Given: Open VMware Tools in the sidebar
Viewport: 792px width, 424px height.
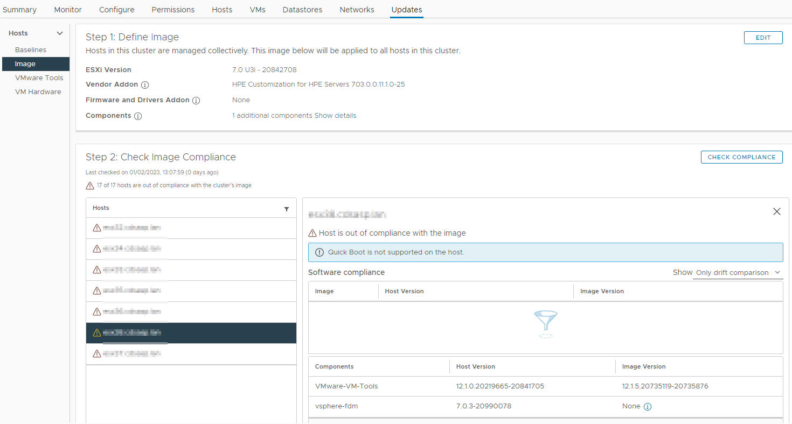Looking at the screenshot, I should coord(39,78).
